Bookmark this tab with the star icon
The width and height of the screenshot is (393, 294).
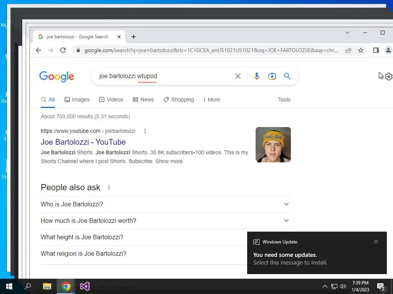361,50
